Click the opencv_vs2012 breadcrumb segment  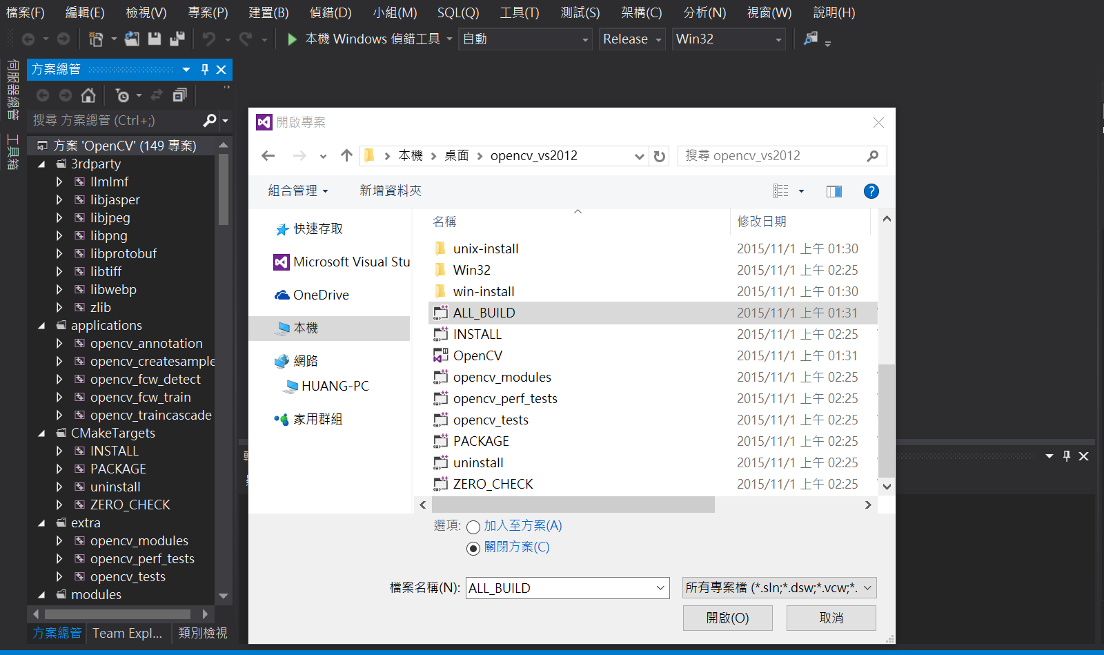point(534,156)
